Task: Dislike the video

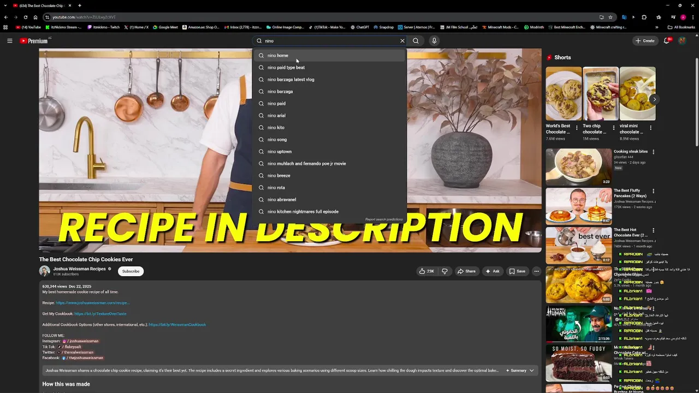Action: click(445, 271)
